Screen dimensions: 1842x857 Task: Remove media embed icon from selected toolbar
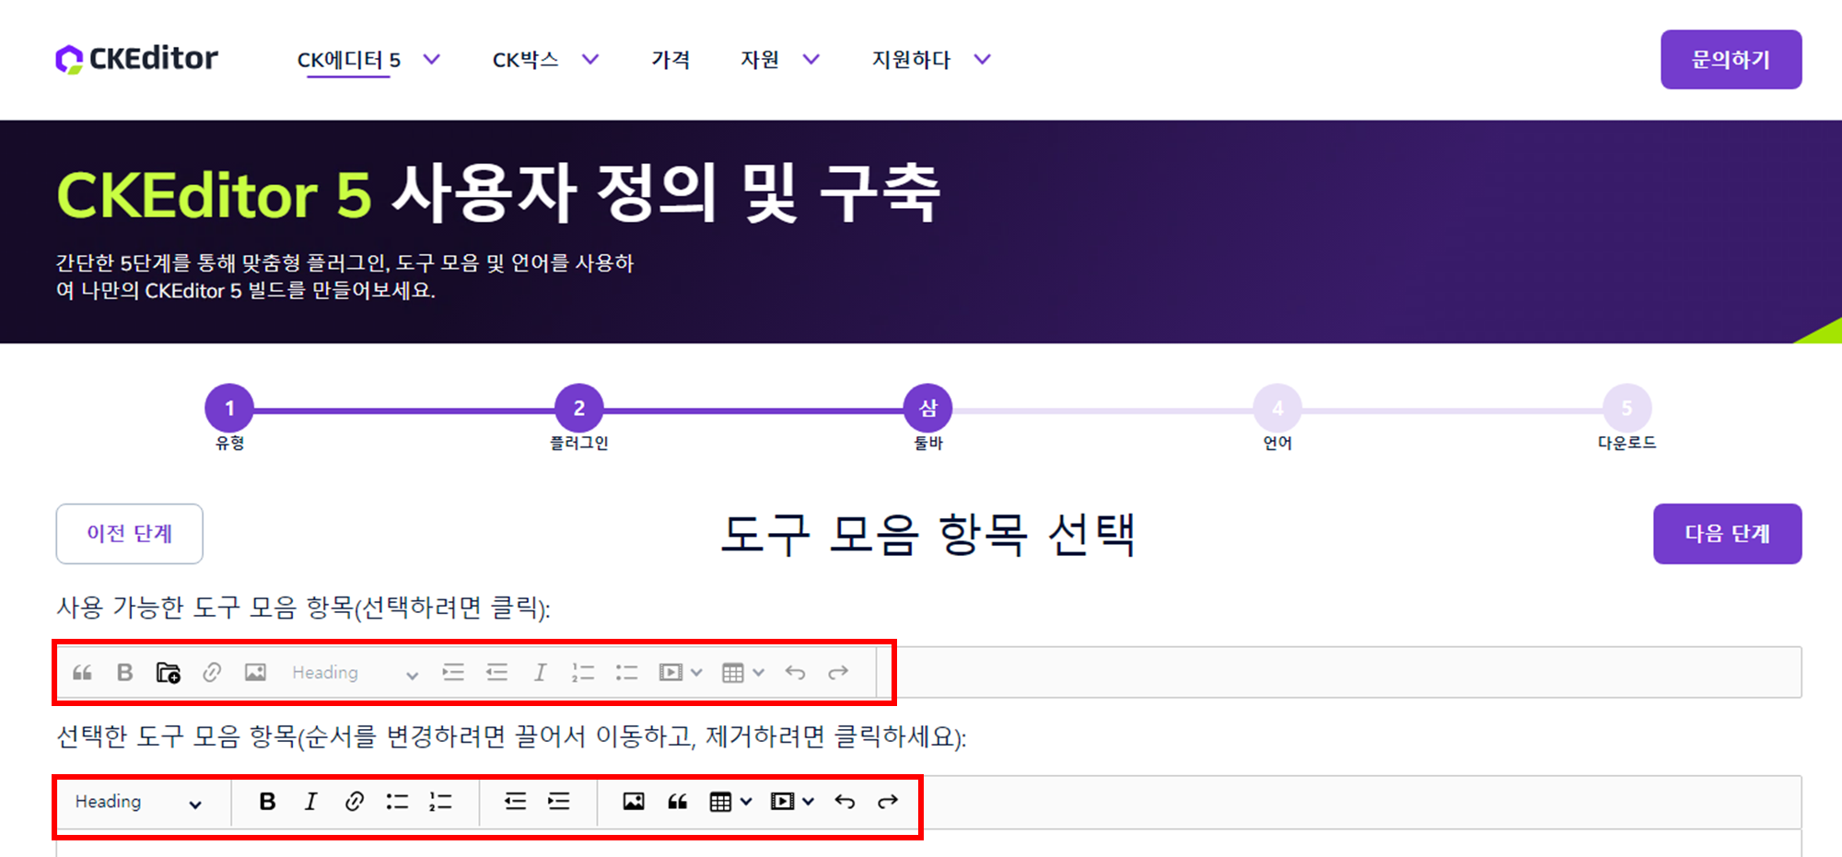(783, 802)
